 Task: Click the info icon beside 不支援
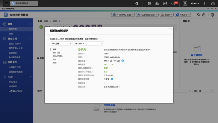point(112,79)
